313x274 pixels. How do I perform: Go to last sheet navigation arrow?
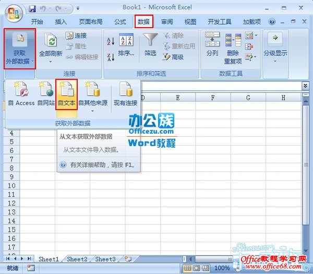29,259
